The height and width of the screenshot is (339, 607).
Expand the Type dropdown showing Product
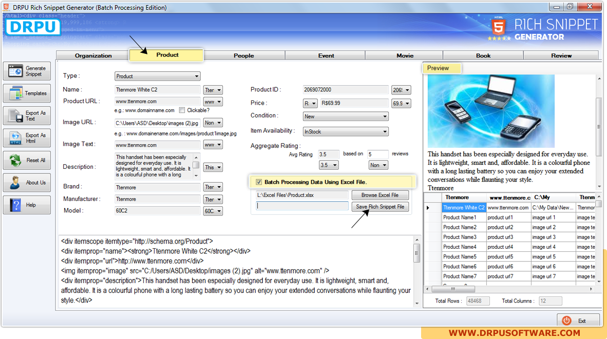(x=157, y=76)
